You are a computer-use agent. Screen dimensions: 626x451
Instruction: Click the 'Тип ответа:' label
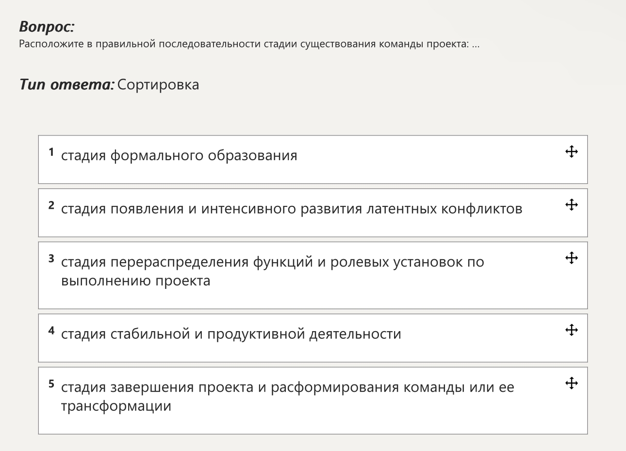click(67, 84)
